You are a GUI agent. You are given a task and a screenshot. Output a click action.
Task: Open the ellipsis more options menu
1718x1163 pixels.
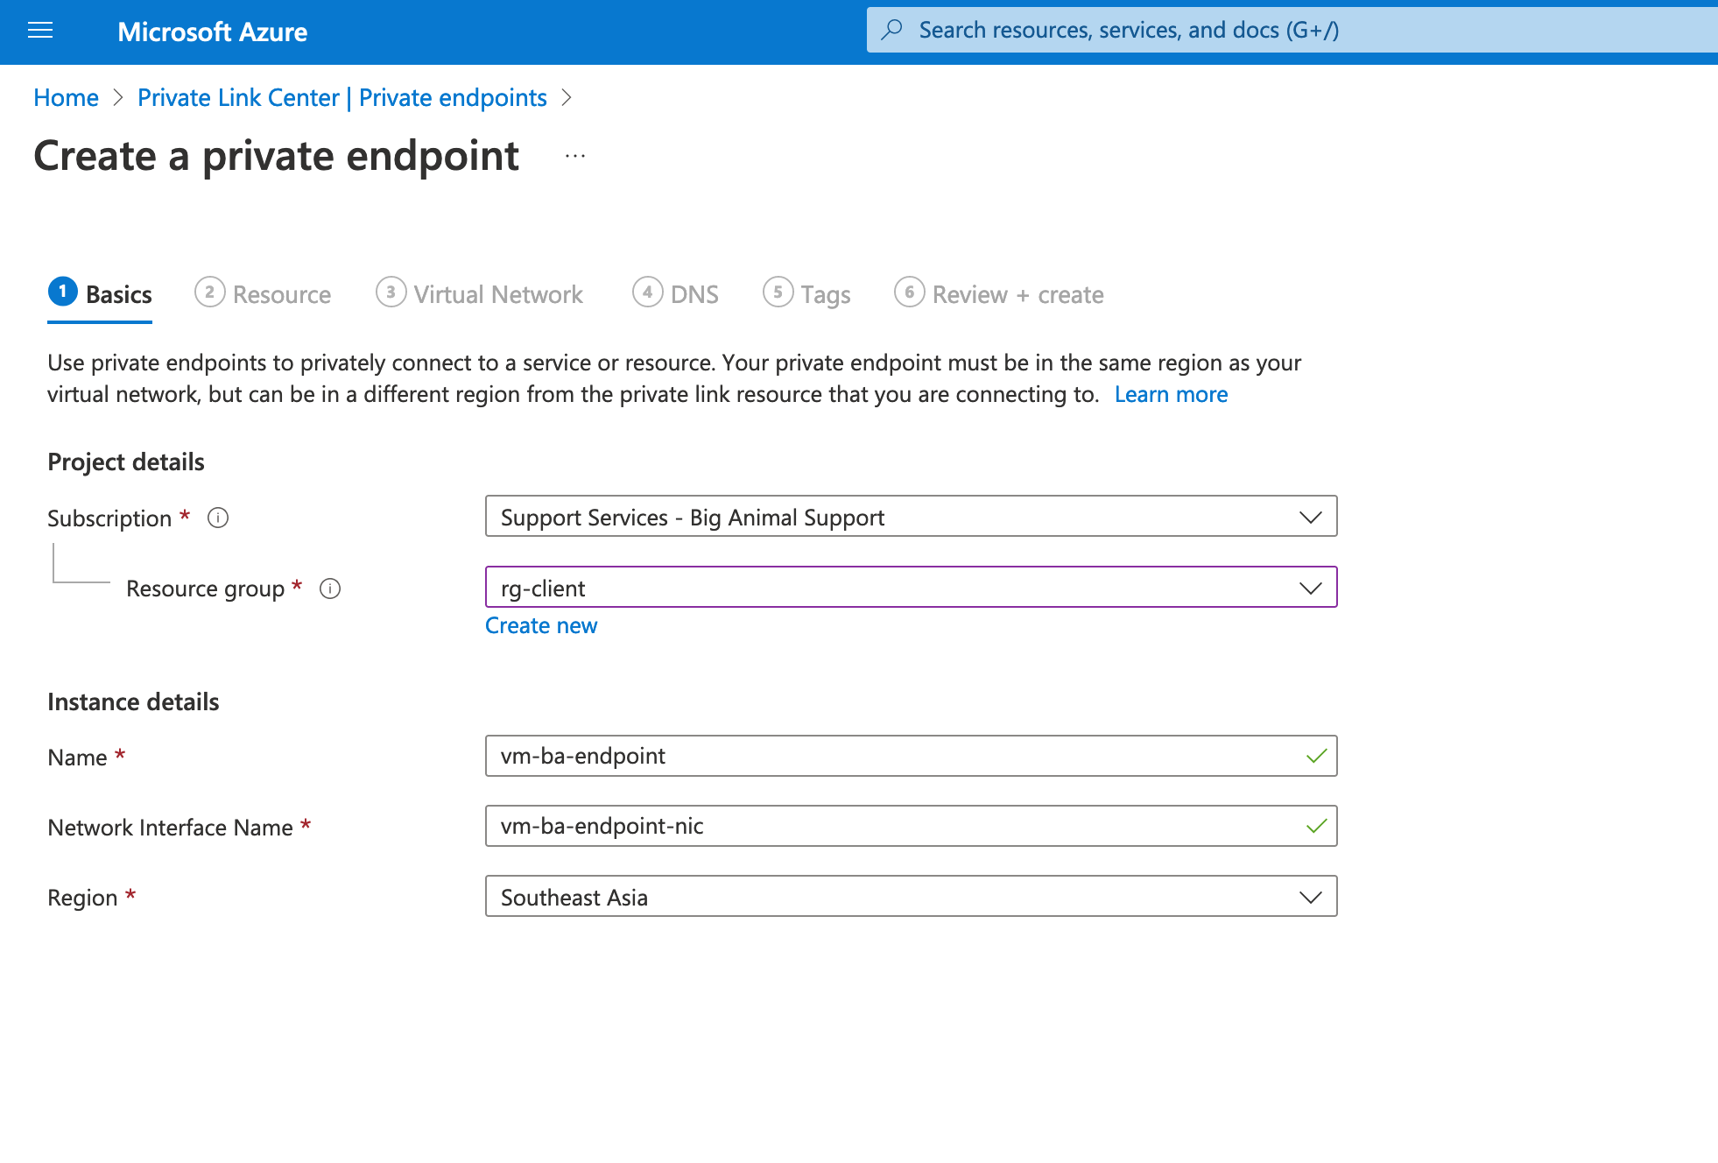(x=575, y=156)
